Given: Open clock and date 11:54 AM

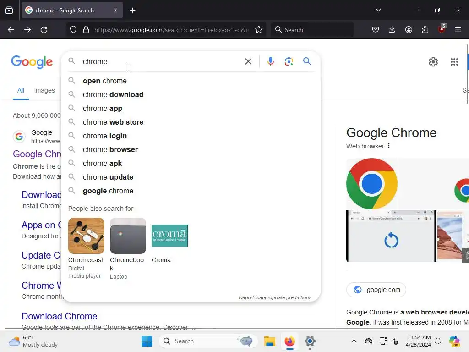Looking at the screenshot, I should (419, 341).
